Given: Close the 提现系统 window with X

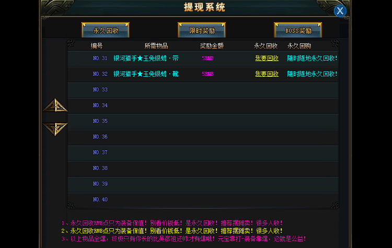Looking at the screenshot, I should [x=340, y=11].
